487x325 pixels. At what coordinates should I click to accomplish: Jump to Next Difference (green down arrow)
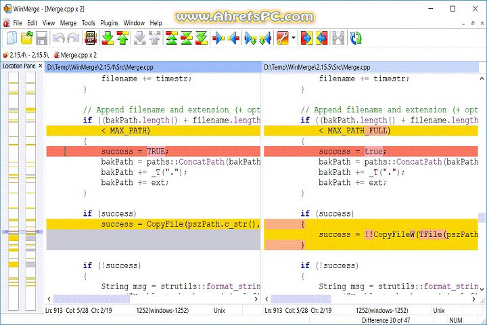tap(108, 38)
